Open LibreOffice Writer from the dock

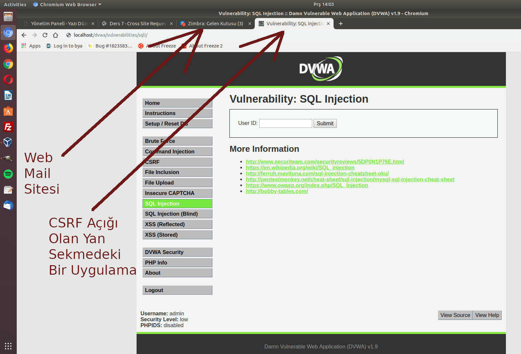coord(8,95)
